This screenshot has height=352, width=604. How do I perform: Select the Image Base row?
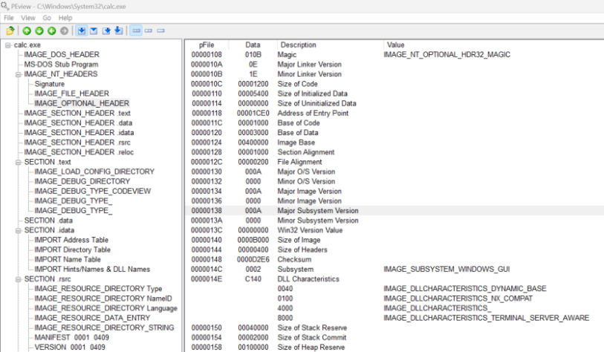point(394,143)
